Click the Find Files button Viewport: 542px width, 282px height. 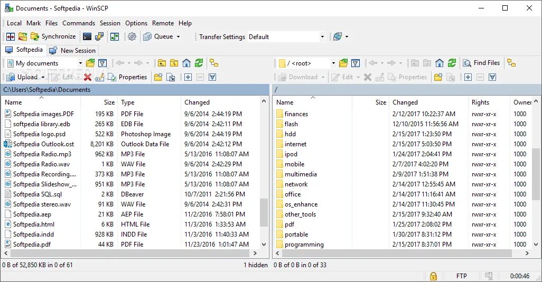482,63
